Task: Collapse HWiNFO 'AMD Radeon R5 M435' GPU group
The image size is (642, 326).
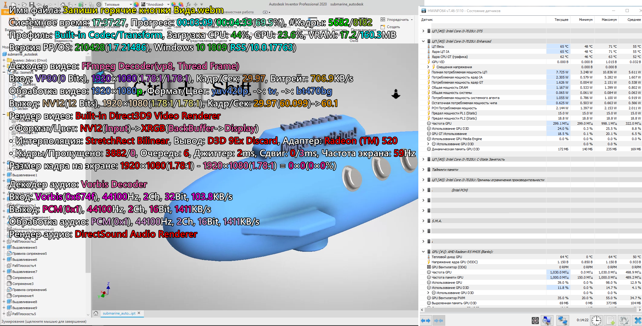Action: click(x=423, y=252)
